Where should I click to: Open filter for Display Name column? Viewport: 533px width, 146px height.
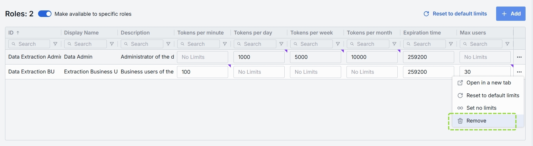click(x=112, y=44)
